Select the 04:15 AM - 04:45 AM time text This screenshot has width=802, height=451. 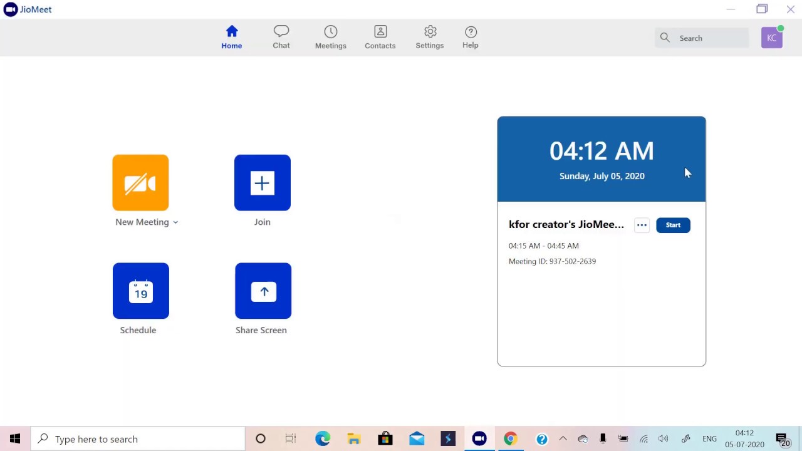click(544, 246)
